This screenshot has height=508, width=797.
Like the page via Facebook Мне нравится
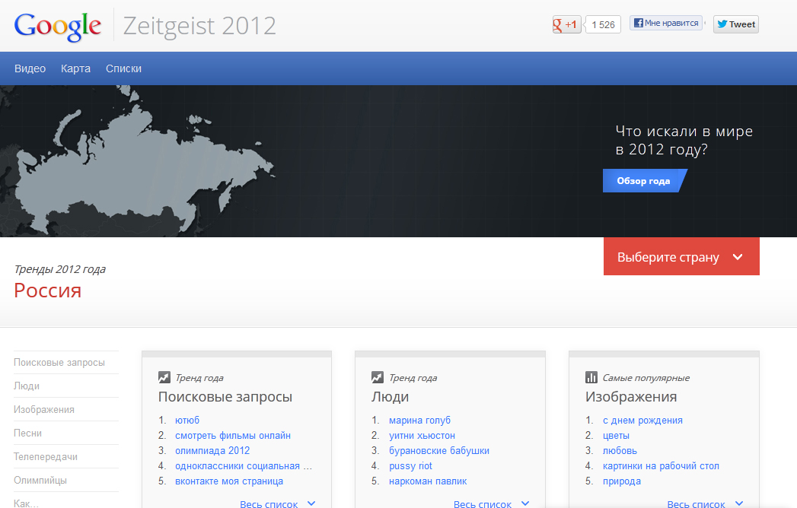point(666,23)
